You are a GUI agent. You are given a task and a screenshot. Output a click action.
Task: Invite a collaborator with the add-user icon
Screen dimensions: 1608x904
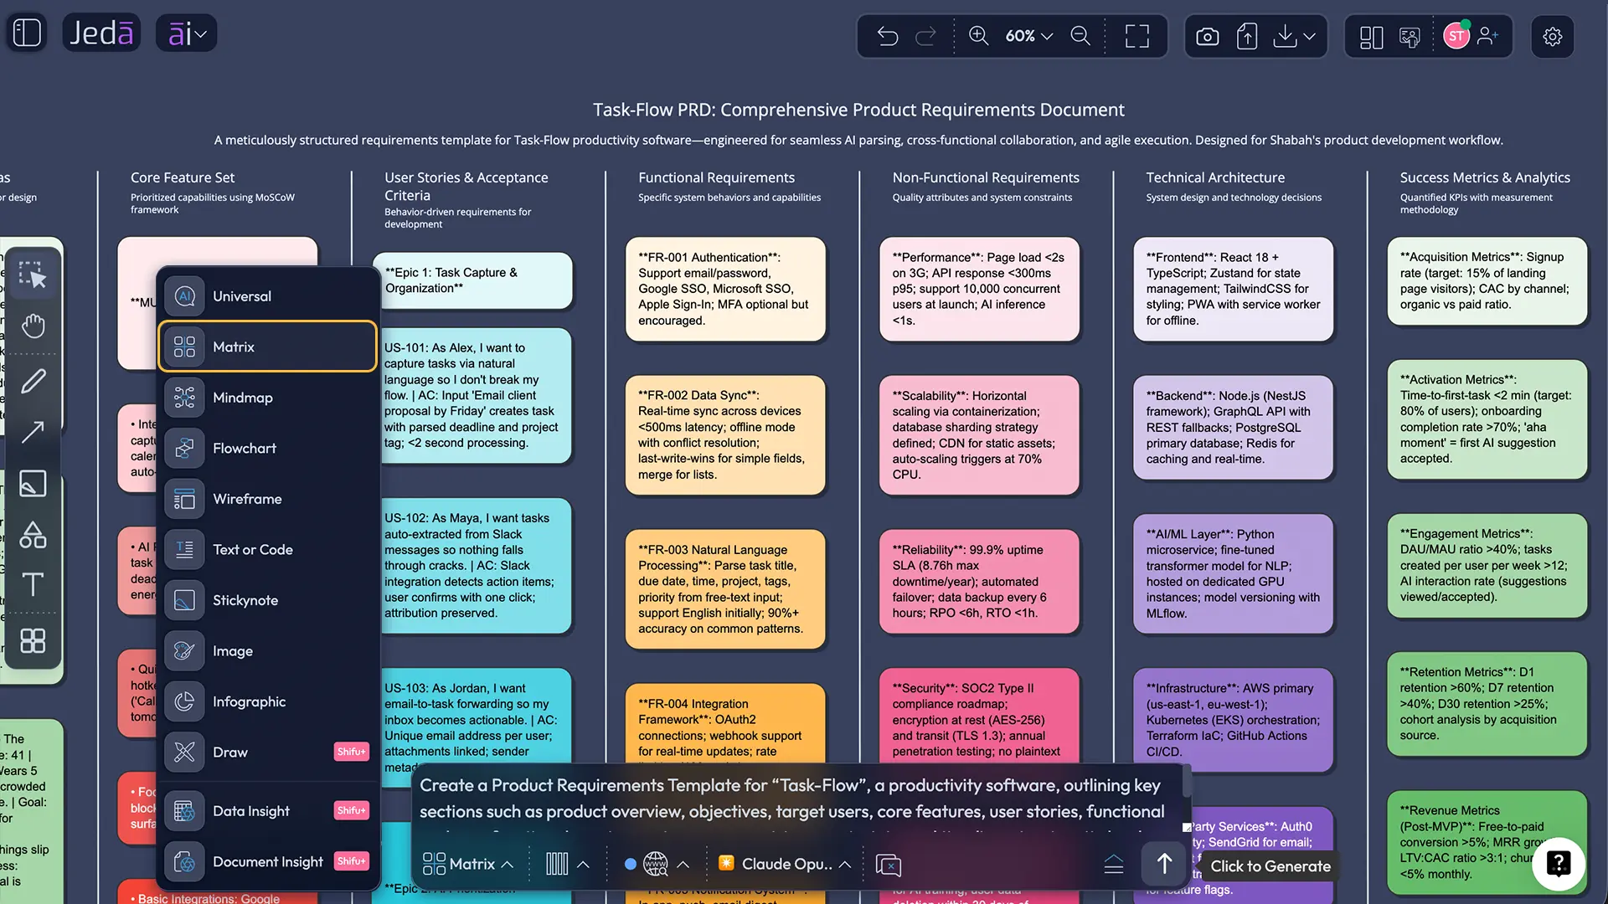tap(1488, 36)
